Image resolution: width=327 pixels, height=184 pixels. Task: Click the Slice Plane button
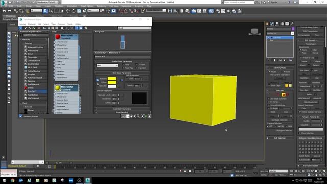(x=305, y=71)
